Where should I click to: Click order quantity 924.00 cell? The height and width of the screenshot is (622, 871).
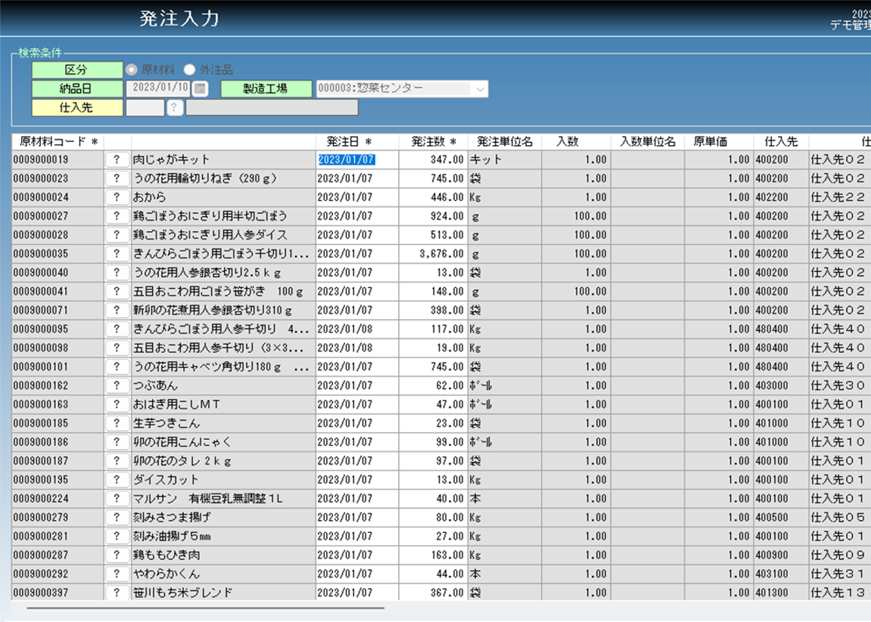pyautogui.click(x=434, y=216)
